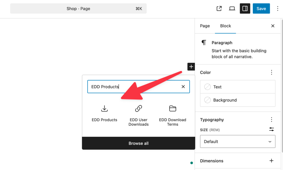Switch to the Page tab
The image size is (283, 170).
205,26
